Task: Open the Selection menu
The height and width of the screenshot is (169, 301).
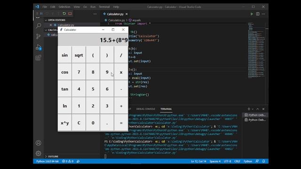Action: tap(64, 7)
